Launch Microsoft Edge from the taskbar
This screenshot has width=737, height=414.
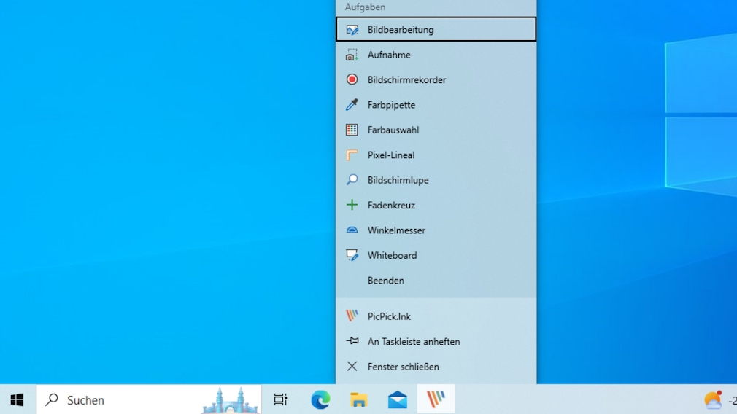(x=320, y=399)
